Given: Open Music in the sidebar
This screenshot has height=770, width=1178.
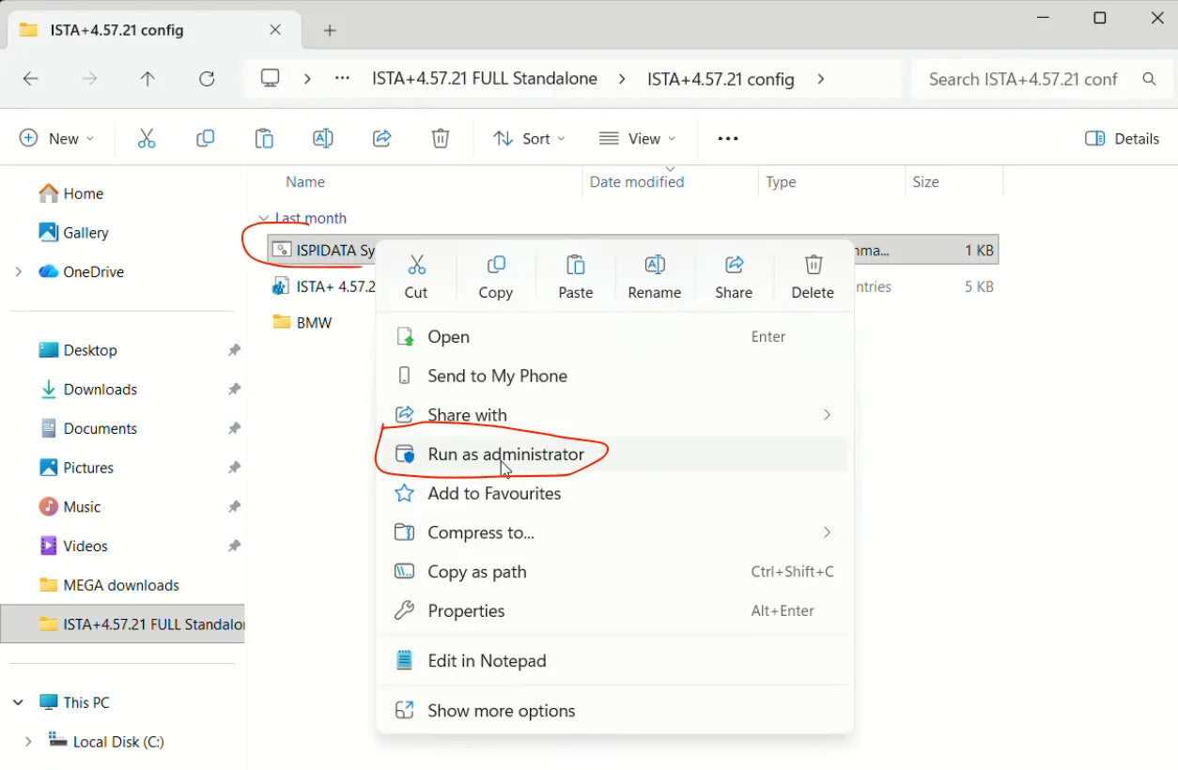Looking at the screenshot, I should coord(70,507).
